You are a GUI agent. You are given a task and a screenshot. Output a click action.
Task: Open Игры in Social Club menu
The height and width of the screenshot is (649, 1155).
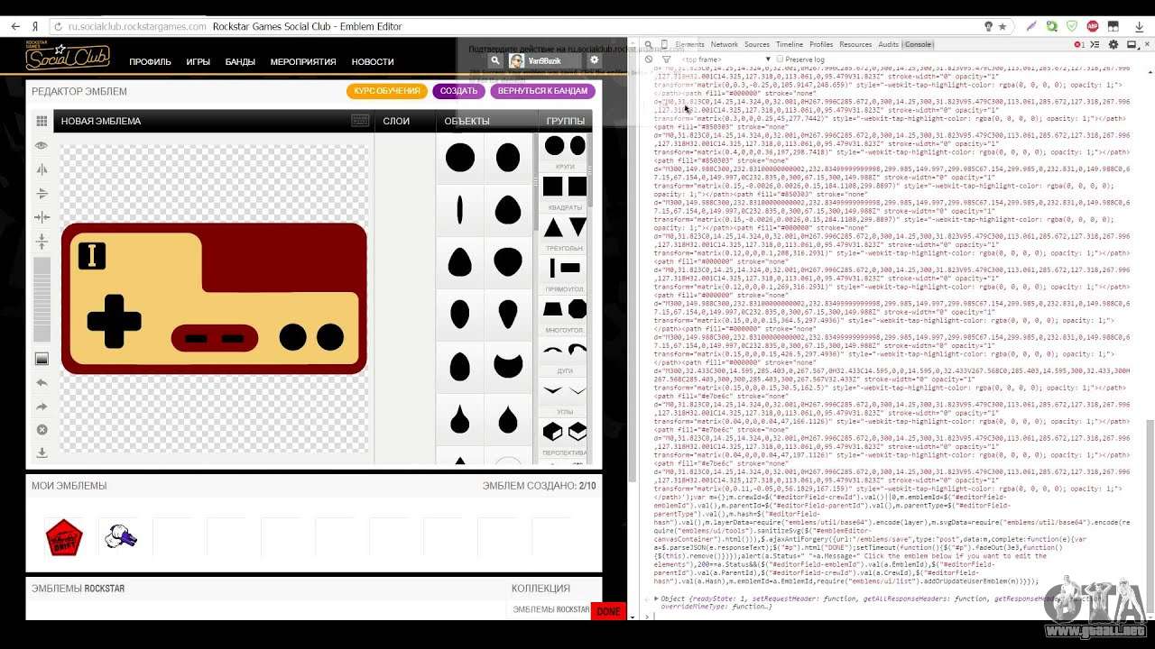pos(199,62)
